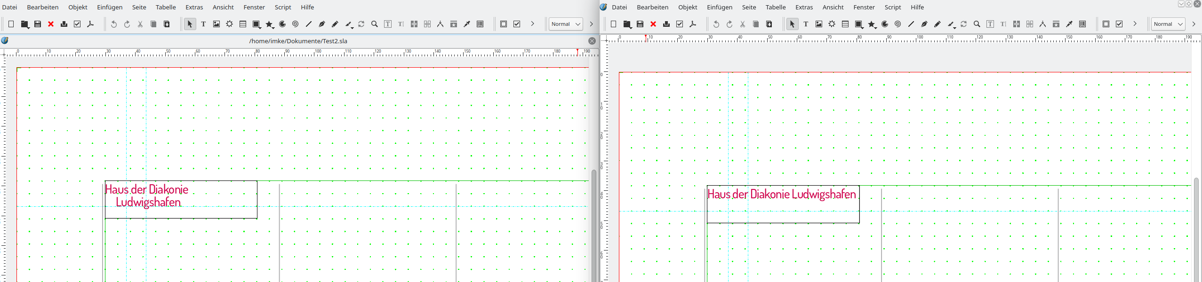Pick the Bezier curve tool in left window
This screenshot has width=1202, height=282.
tap(322, 24)
